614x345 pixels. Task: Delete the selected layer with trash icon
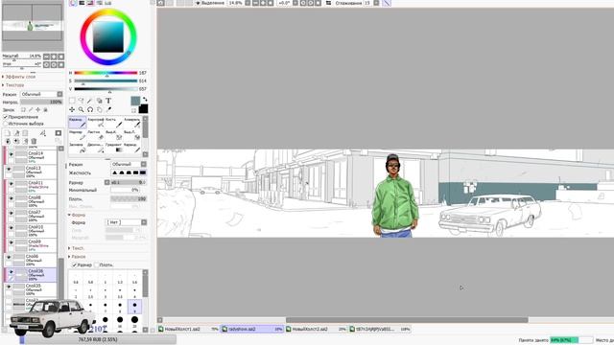click(35, 141)
